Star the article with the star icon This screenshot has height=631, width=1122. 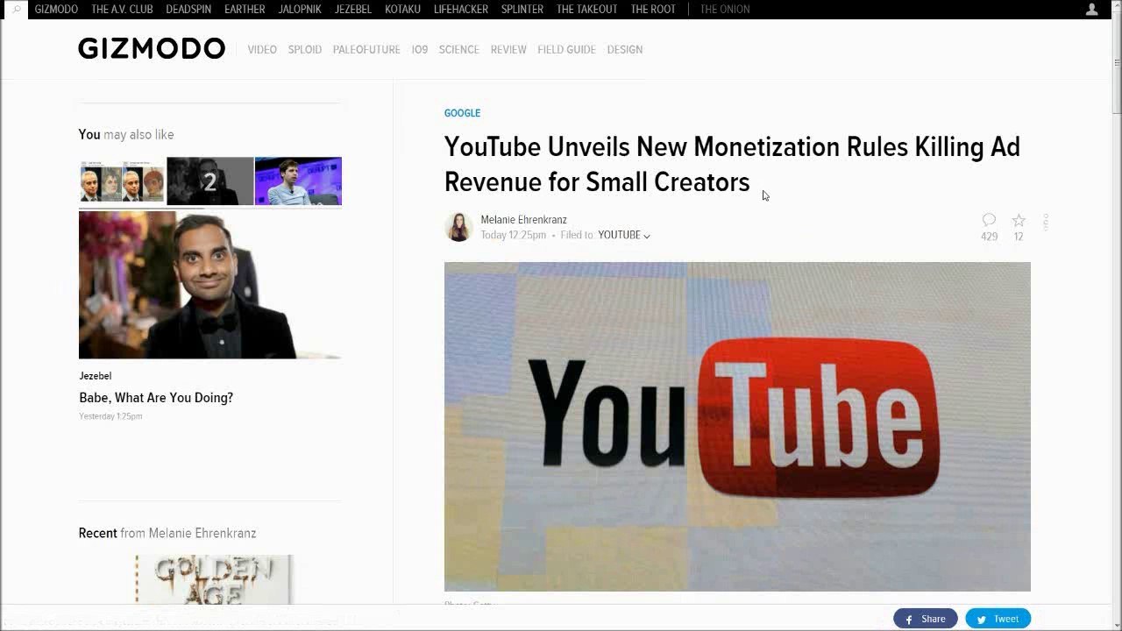click(1019, 220)
